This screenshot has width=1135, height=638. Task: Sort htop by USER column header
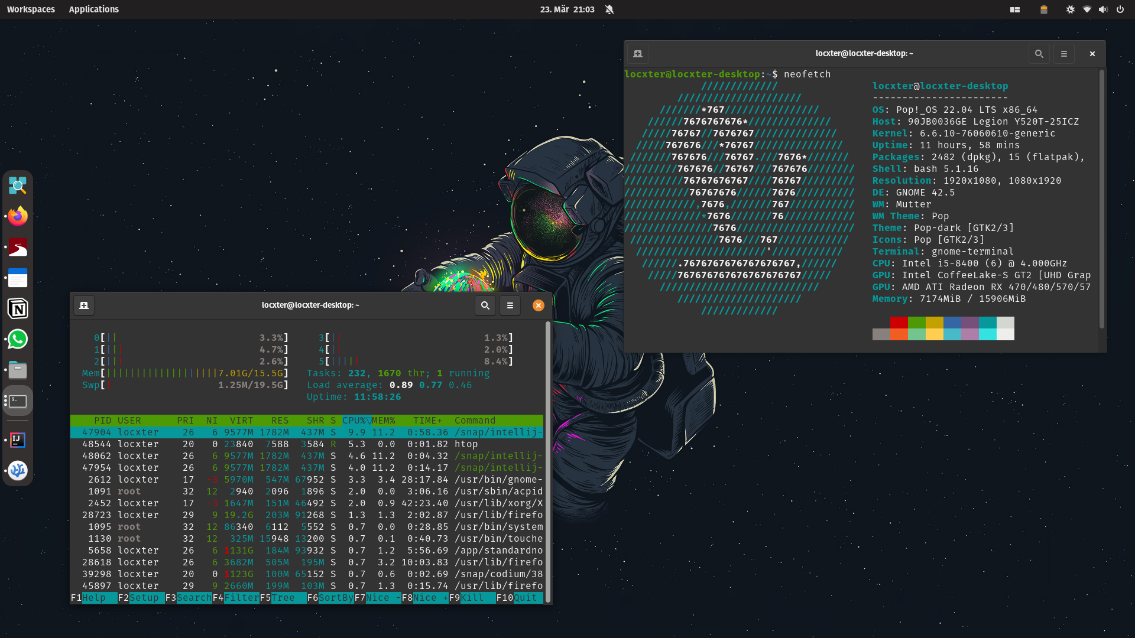129,421
